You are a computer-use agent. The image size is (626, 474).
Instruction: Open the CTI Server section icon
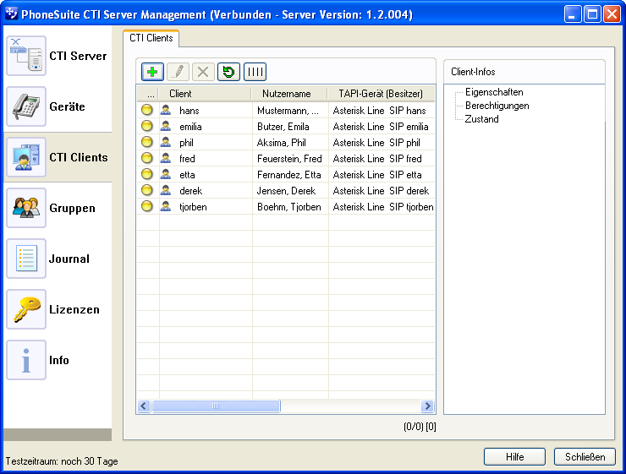26,57
